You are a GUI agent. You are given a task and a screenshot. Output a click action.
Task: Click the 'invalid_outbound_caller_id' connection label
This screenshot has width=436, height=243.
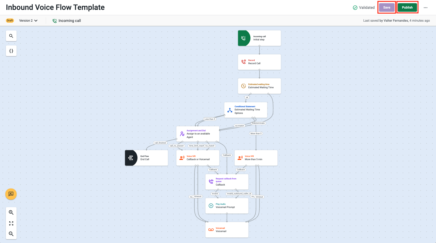tap(239, 194)
